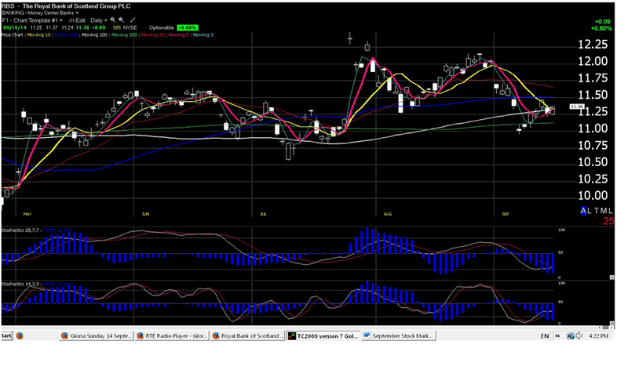Screen dimensions: 628x373
Task: Toggle the A scale option
Action: click(x=583, y=212)
